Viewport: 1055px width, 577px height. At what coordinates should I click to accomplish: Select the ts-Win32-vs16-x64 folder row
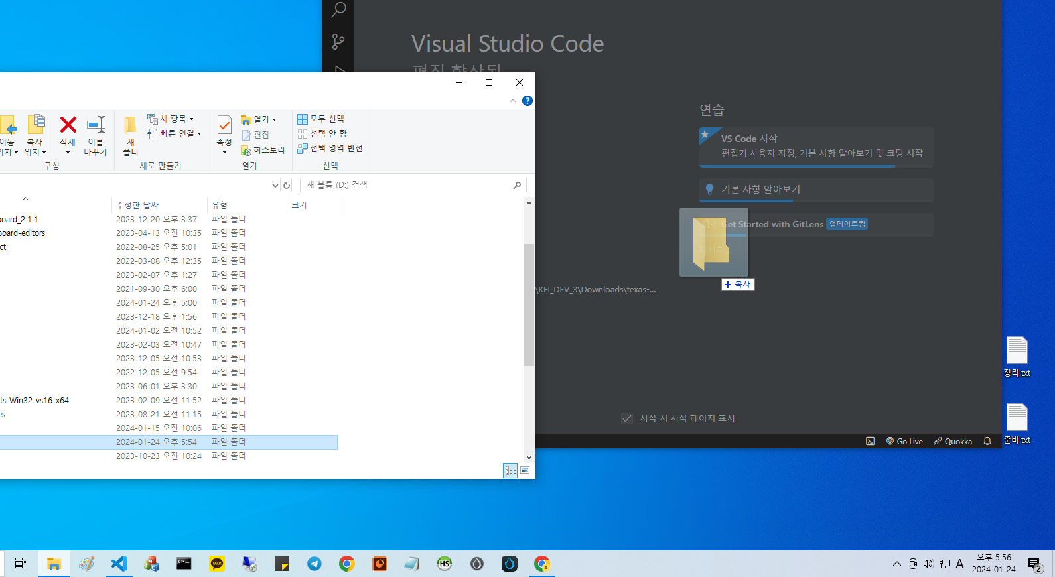[x=169, y=401]
